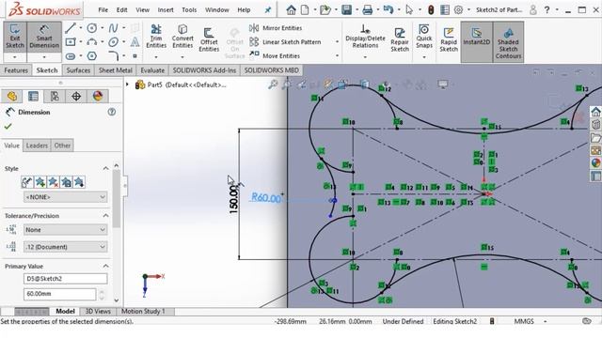This screenshot has height=338, width=602.
Task: Click the Repair Sketch tool
Action: 400,39
